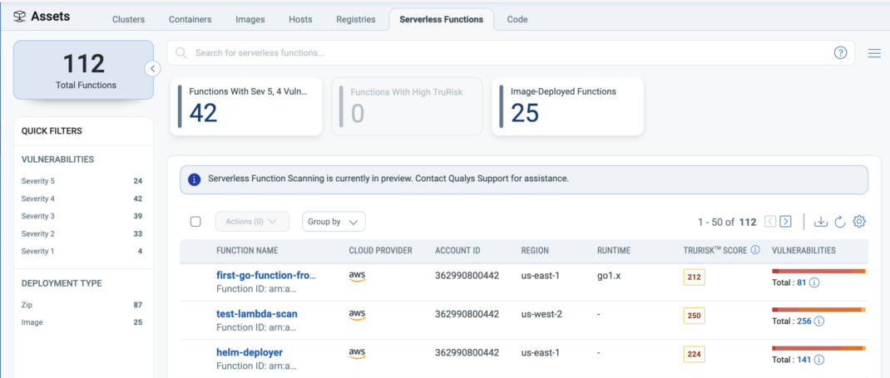Switch to the Registries tab

pyautogui.click(x=356, y=19)
